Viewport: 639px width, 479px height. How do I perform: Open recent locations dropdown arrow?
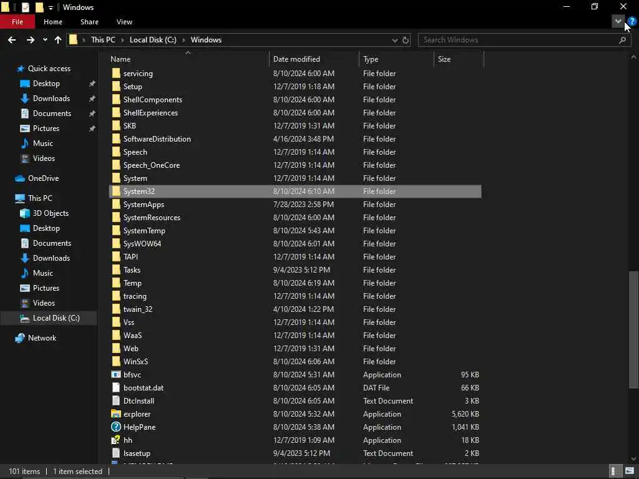(x=45, y=40)
